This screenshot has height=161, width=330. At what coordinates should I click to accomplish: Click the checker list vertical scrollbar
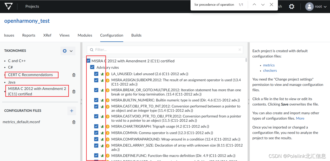[x=246, y=60]
